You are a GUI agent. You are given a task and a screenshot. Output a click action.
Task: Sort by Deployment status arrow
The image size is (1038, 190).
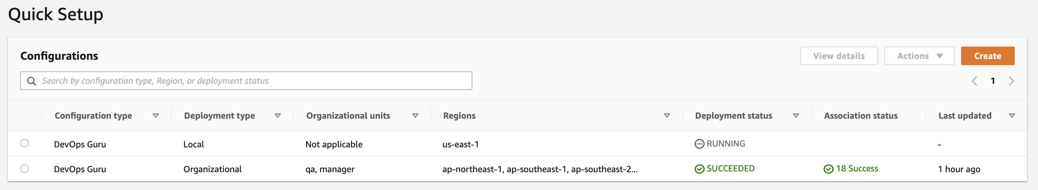click(x=796, y=116)
